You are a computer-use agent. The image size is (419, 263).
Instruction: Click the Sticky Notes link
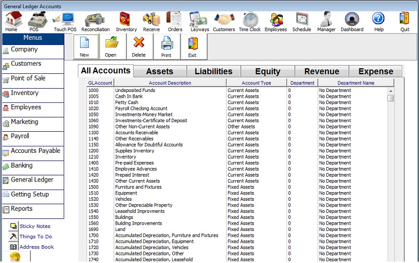click(x=35, y=226)
